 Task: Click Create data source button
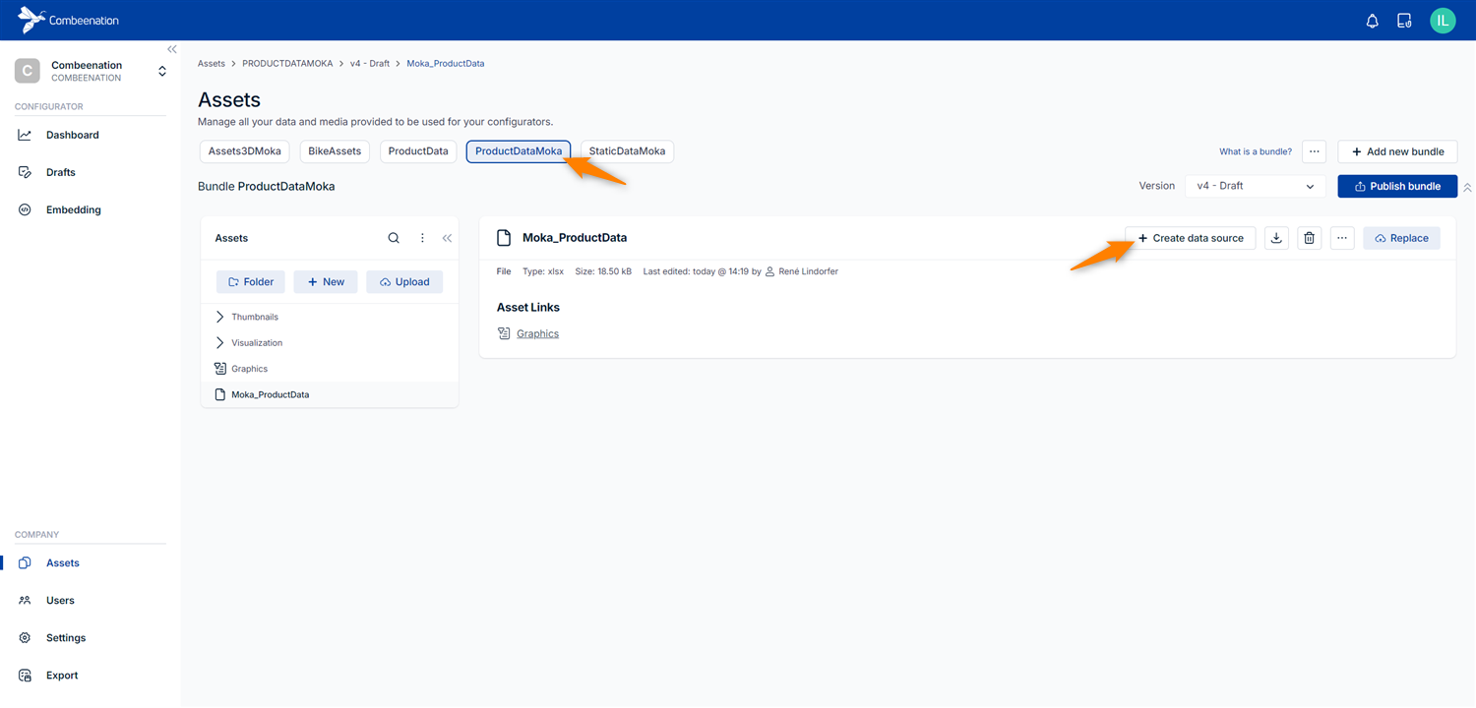[1190, 238]
